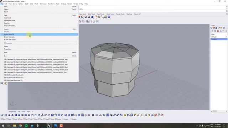Click the SubD cone icon in bottom toolbar
This screenshot has width=228, height=128.
pos(9,115)
